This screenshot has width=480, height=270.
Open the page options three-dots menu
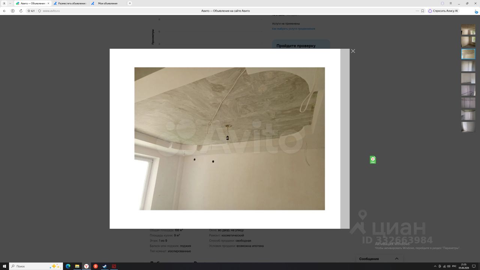point(417,11)
